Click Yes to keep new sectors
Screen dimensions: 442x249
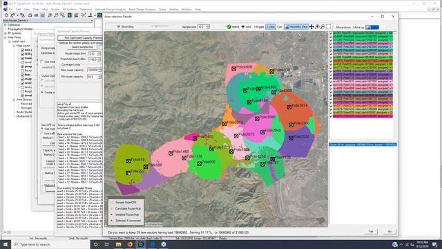(x=371, y=232)
